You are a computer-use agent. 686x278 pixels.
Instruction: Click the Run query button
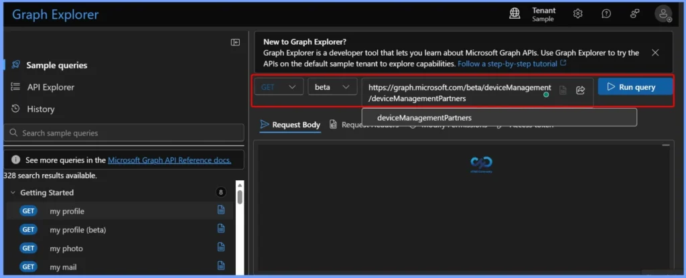635,87
